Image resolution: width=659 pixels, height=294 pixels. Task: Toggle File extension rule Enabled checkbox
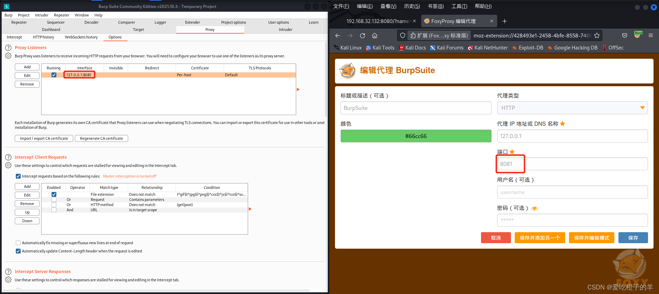pyautogui.click(x=54, y=194)
